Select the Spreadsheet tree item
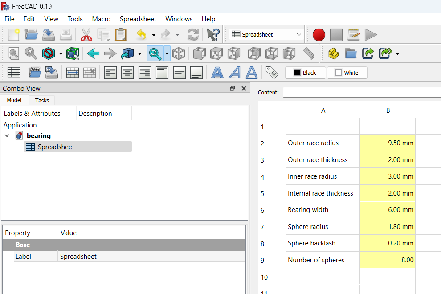441x294 pixels. coord(78,147)
